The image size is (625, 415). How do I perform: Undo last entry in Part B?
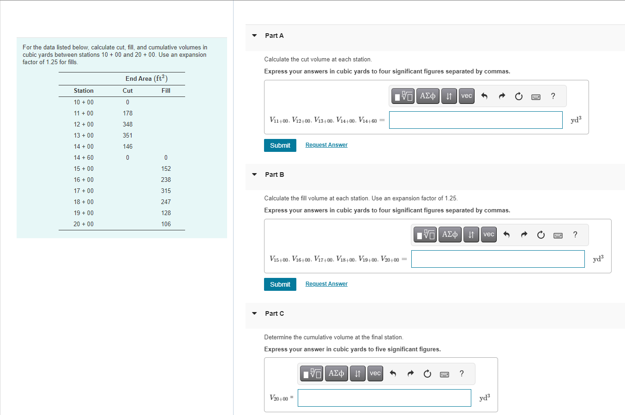click(x=506, y=235)
